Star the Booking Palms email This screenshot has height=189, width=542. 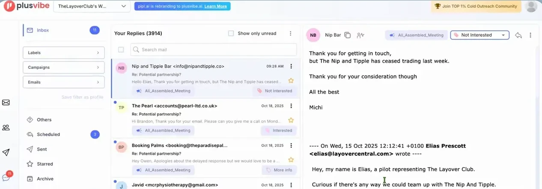coord(291,160)
